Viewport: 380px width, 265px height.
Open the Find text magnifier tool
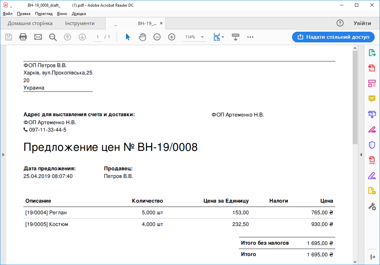[x=53, y=37]
